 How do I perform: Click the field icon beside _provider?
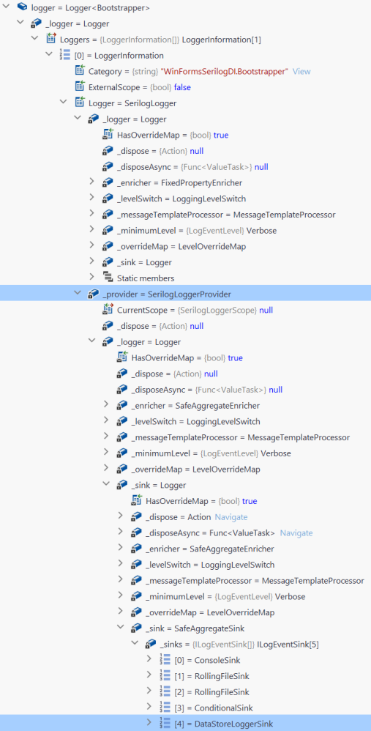tap(93, 294)
